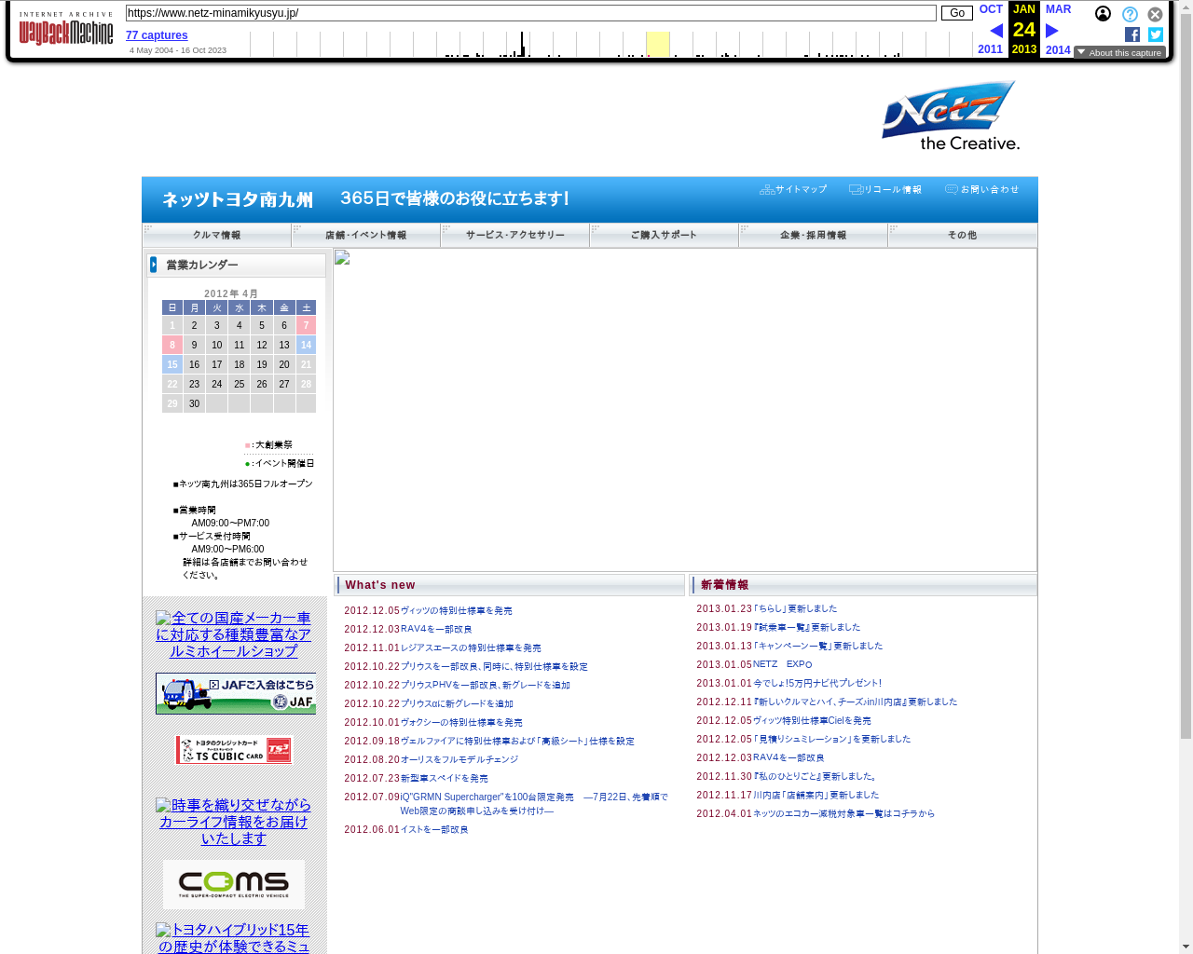Share capture on Twitter
Screen dimensions: 1193x954
click(1156, 34)
